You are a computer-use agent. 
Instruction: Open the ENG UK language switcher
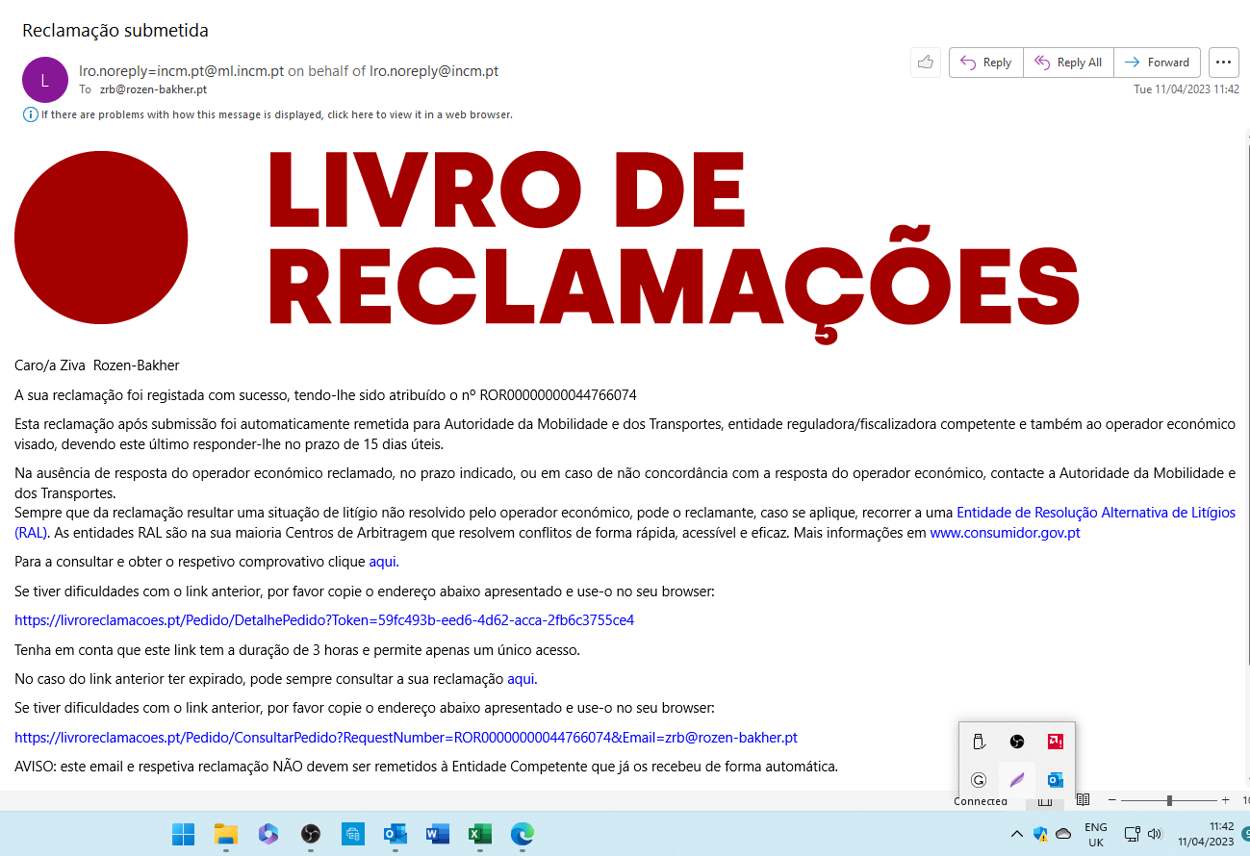pos(1096,835)
